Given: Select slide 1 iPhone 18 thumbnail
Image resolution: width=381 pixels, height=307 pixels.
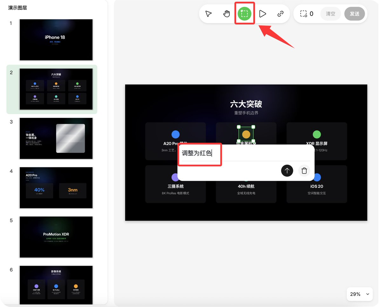Looking at the screenshot, I should [56, 40].
